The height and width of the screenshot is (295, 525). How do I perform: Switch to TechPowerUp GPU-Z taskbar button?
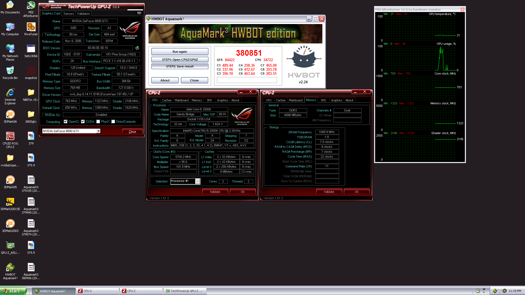pos(185,291)
